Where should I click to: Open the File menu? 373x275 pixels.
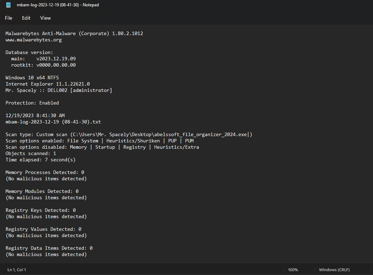(x=8, y=18)
